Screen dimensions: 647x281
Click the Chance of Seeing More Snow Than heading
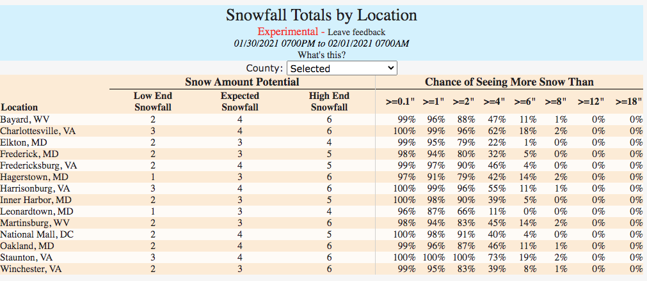click(509, 82)
